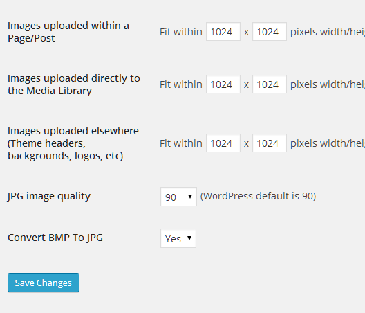Image resolution: width=365 pixels, height=313 pixels.
Task: Click the Page/Post width input field
Action: [x=223, y=32]
